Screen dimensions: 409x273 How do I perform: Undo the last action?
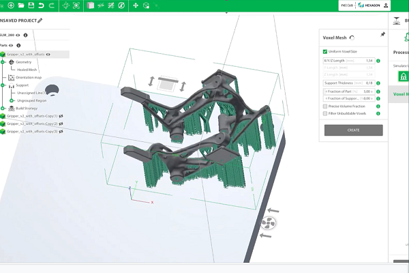point(41,5)
